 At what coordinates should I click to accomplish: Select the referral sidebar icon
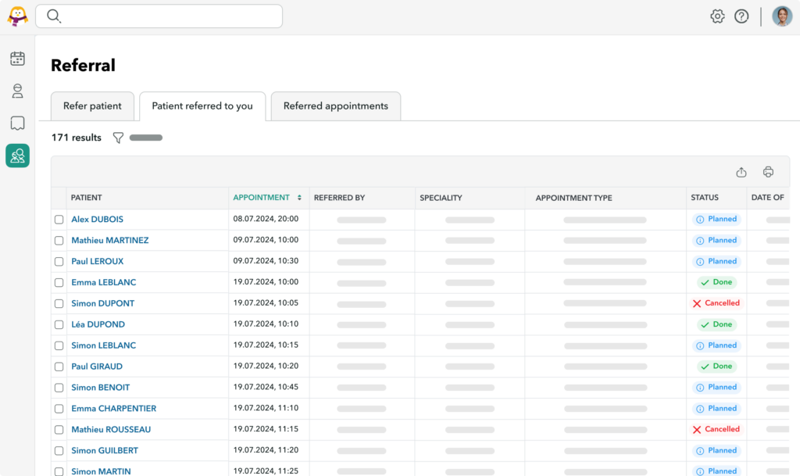coord(17,156)
